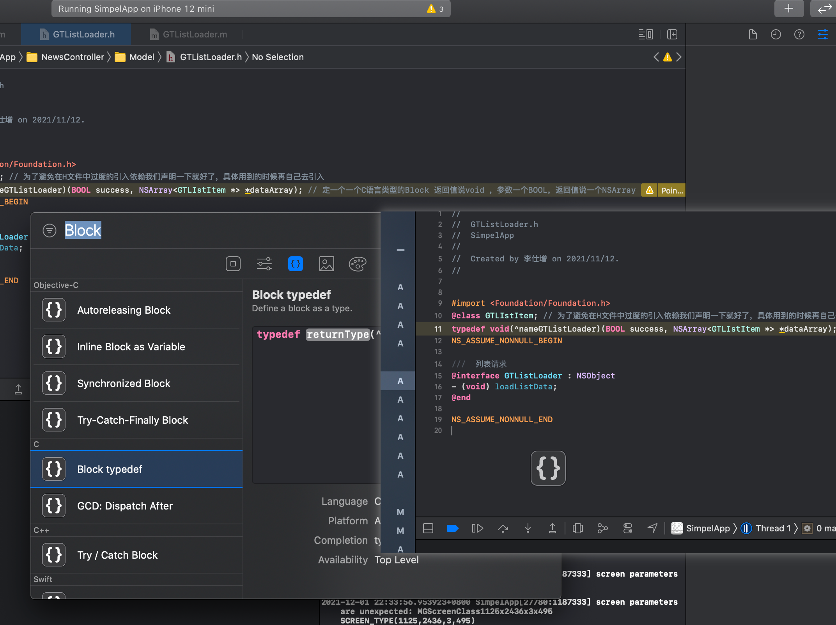The height and width of the screenshot is (625, 836).
Task: Click the Simulate Location arrow icon
Action: (x=652, y=529)
